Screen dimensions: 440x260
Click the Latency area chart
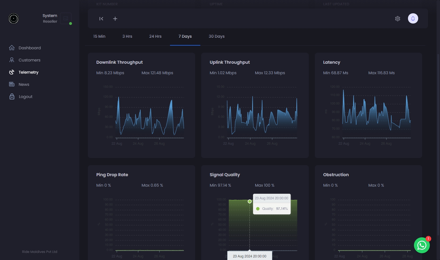377,113
